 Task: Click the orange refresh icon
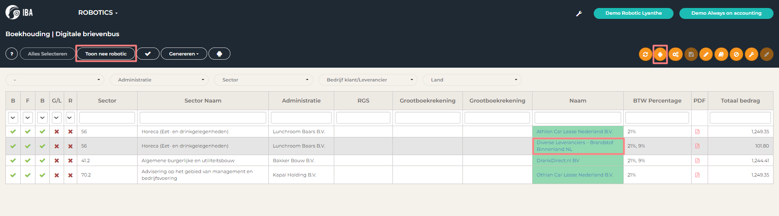pos(645,54)
